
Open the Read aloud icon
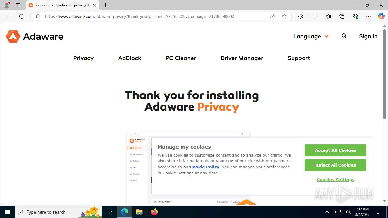[x=272, y=16]
